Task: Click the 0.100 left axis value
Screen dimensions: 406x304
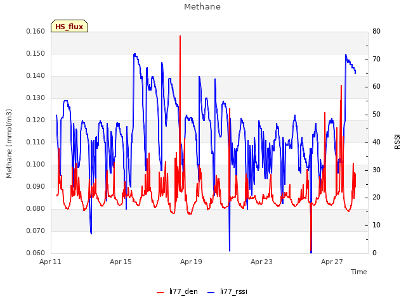Action: tap(36, 165)
